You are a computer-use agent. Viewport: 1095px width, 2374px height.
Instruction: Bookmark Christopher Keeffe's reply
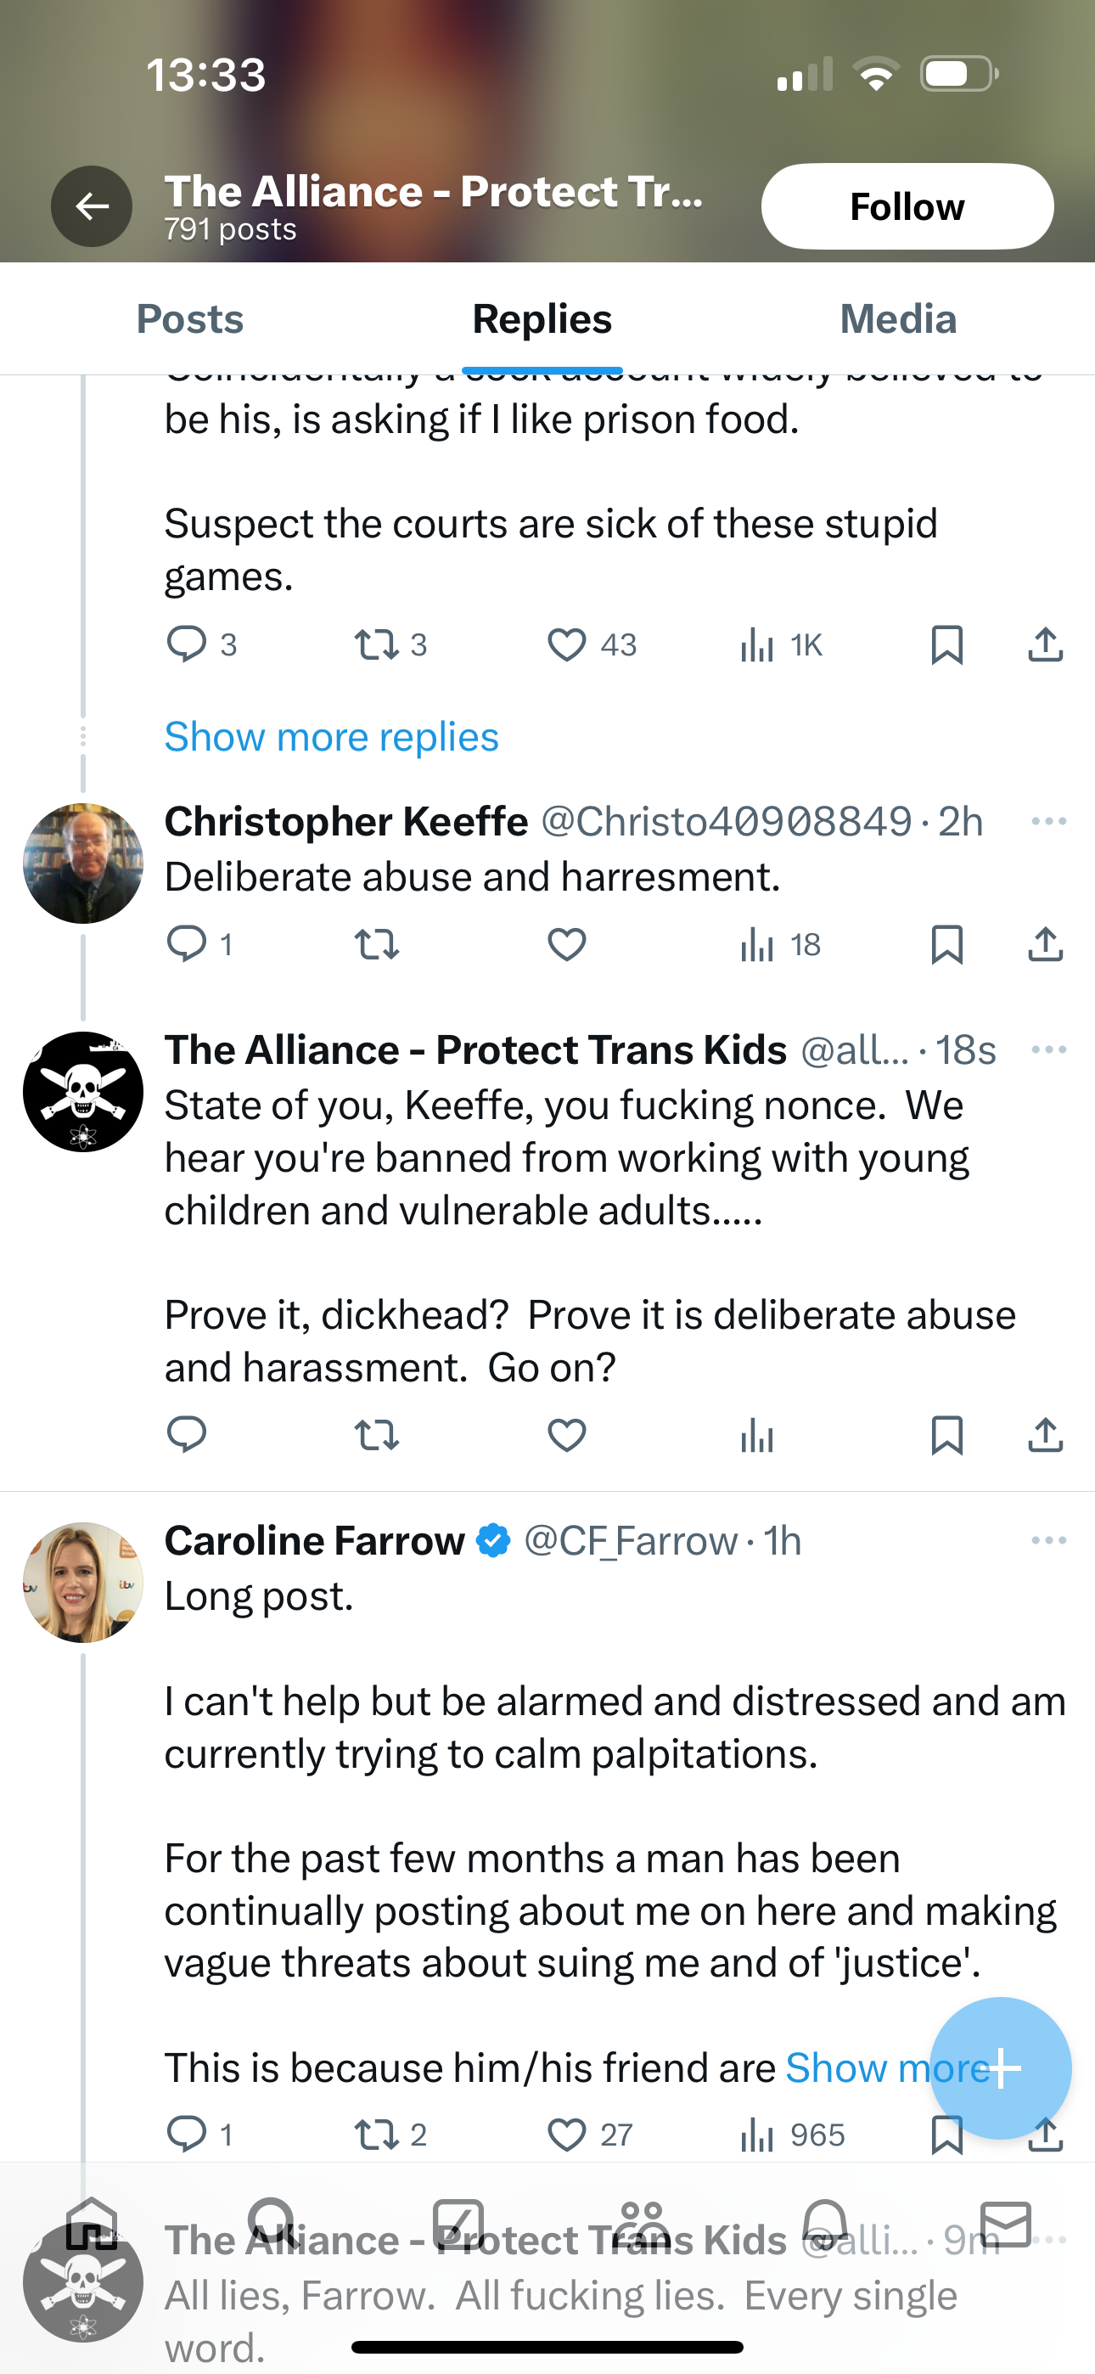(946, 943)
